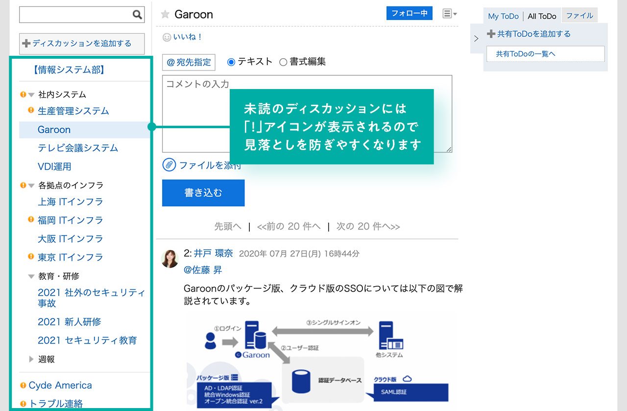Click the ファイルを添付 link
The width and height of the screenshot is (627, 411).
coord(210,165)
